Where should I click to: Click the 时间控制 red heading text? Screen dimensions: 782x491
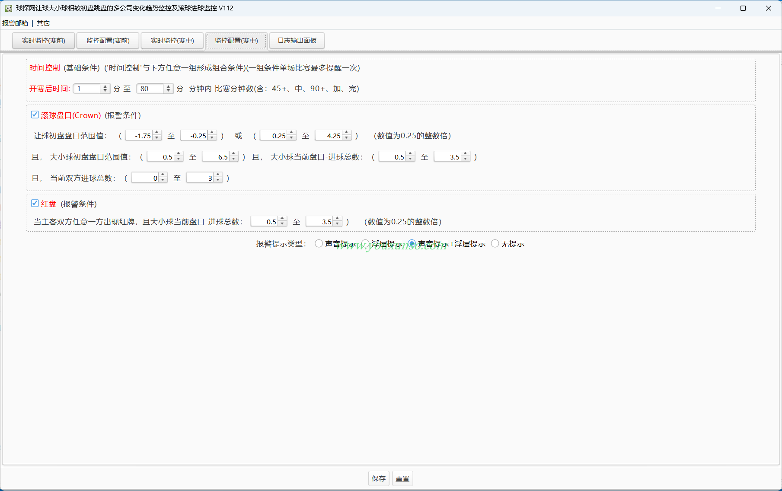point(45,68)
